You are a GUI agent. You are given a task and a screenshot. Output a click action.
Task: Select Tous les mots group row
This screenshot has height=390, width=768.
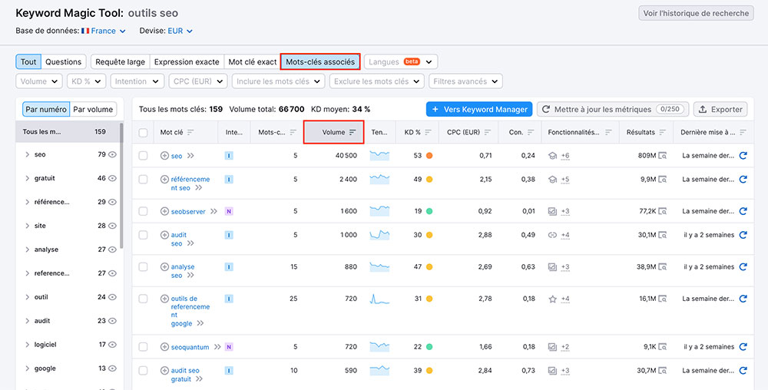tap(68, 131)
